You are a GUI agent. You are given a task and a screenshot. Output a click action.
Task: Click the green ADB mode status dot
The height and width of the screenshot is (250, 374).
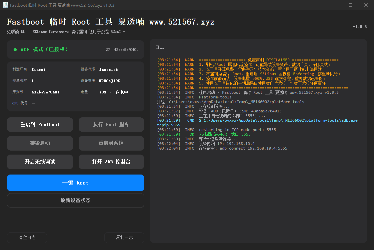coord(15,50)
